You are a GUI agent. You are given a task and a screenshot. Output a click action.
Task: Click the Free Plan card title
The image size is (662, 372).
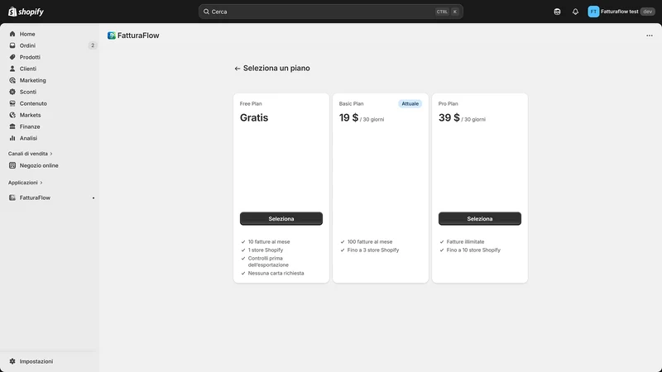pos(251,104)
